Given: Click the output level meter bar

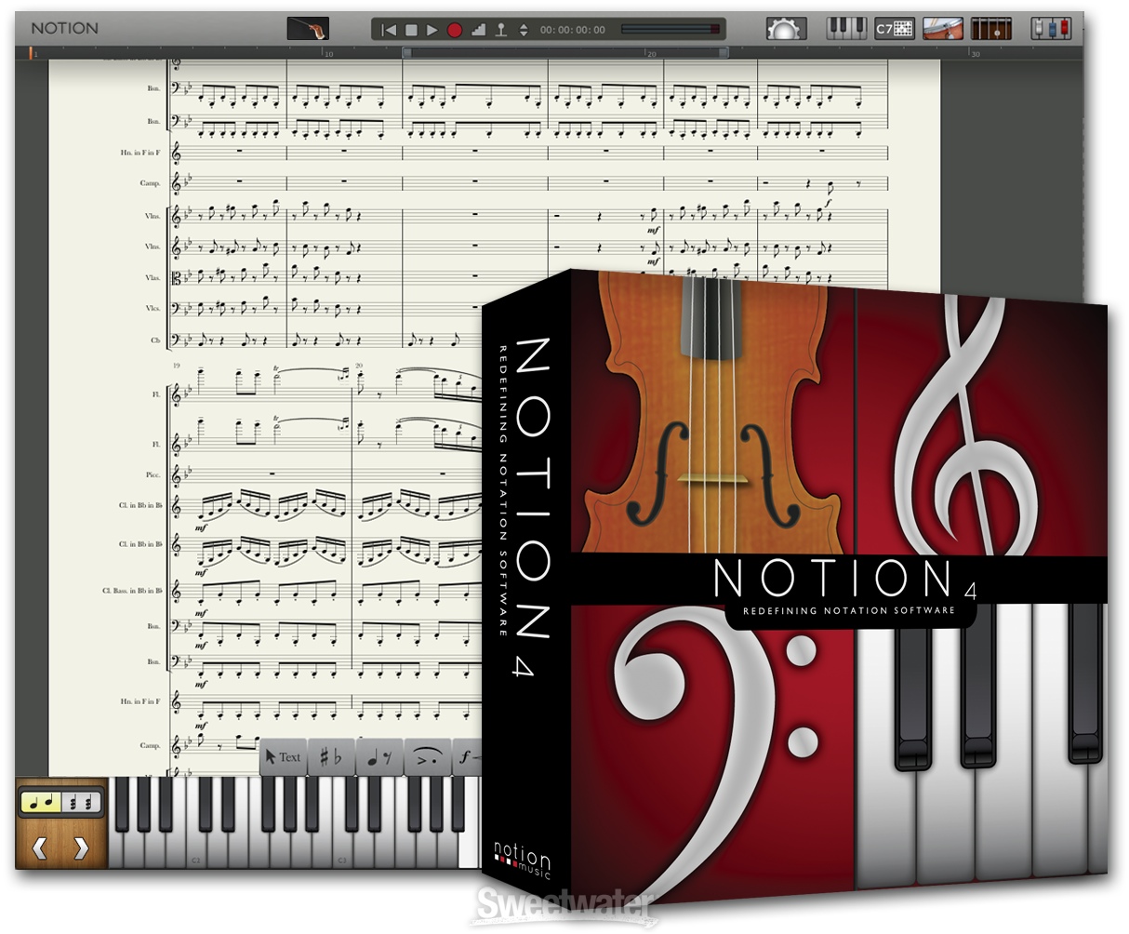Looking at the screenshot, I should (671, 30).
